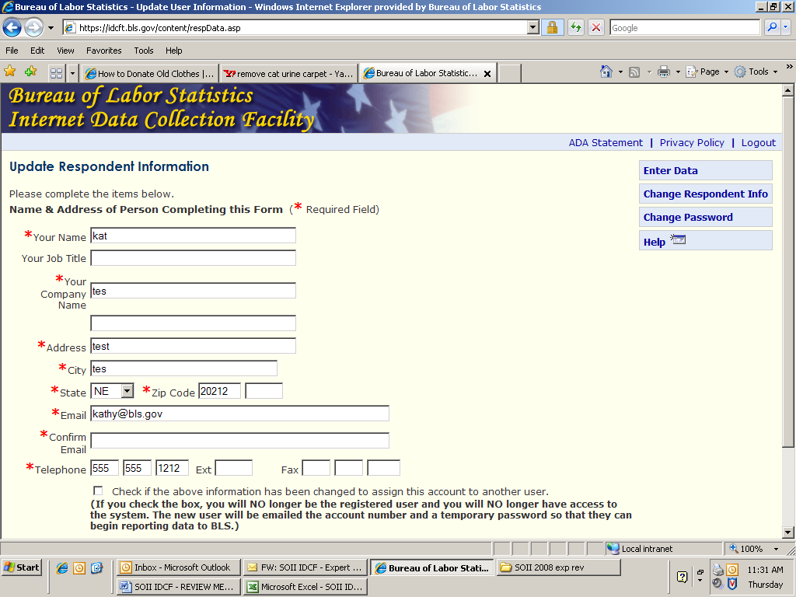Expand the Print options dropdown arrow
Screen dimensions: 796x597
(x=678, y=72)
